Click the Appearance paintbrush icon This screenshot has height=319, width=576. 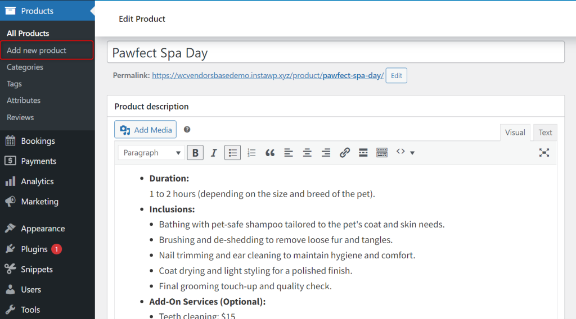pyautogui.click(x=10, y=228)
